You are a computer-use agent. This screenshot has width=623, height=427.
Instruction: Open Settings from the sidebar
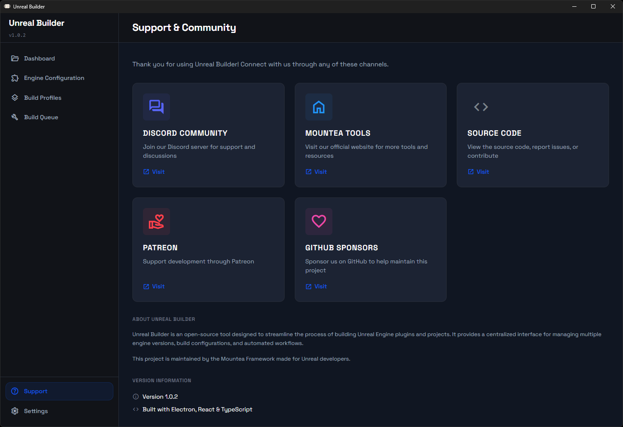tap(59, 411)
